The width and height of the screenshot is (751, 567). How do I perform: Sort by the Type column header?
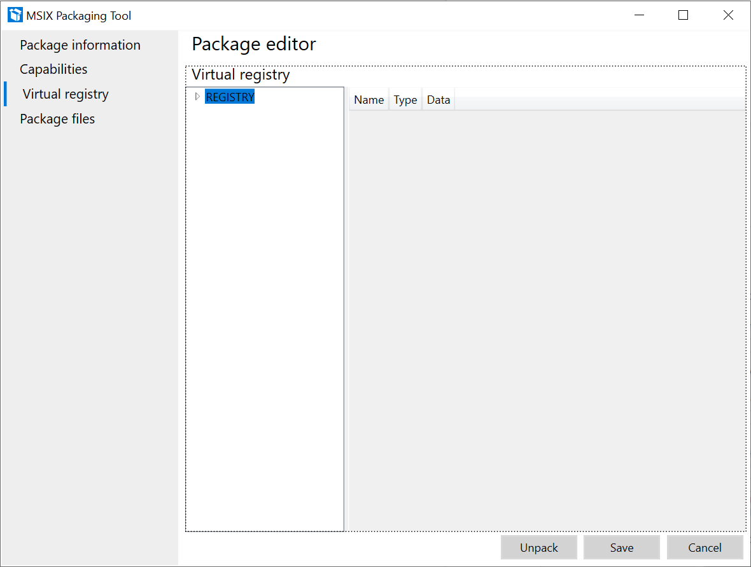click(x=405, y=100)
